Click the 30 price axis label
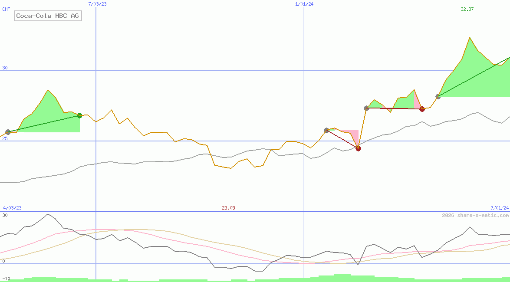The height and width of the screenshot is (282, 510). 5,68
